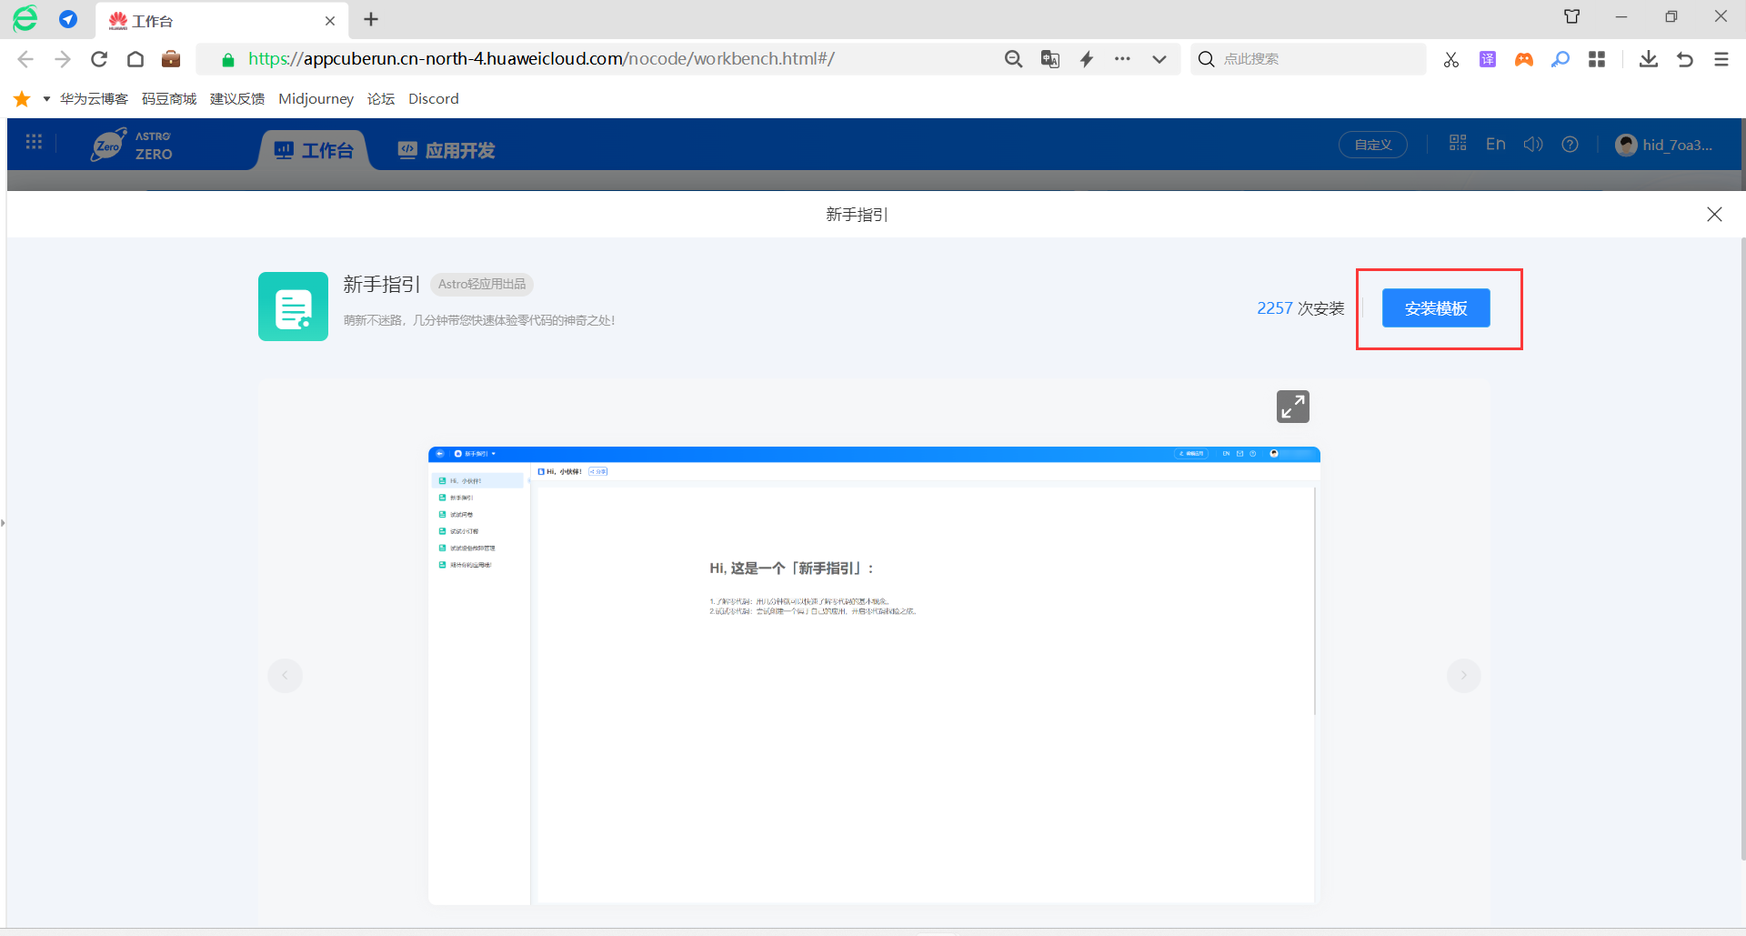Open the 工作台 workbench tab
Image resolution: width=1746 pixels, height=936 pixels.
pyautogui.click(x=314, y=150)
